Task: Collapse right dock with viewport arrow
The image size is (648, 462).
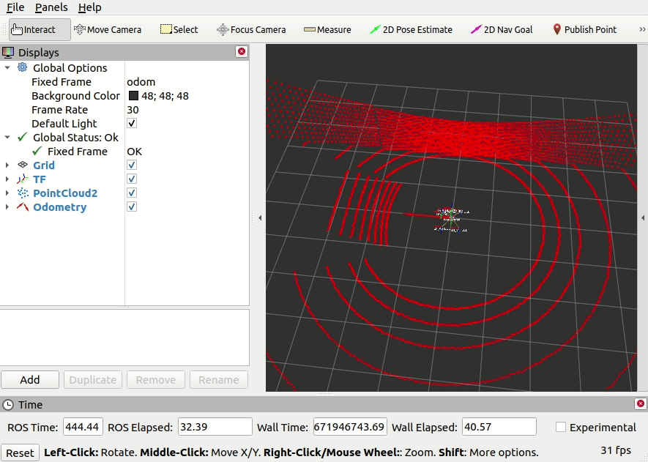Action: pyautogui.click(x=643, y=217)
